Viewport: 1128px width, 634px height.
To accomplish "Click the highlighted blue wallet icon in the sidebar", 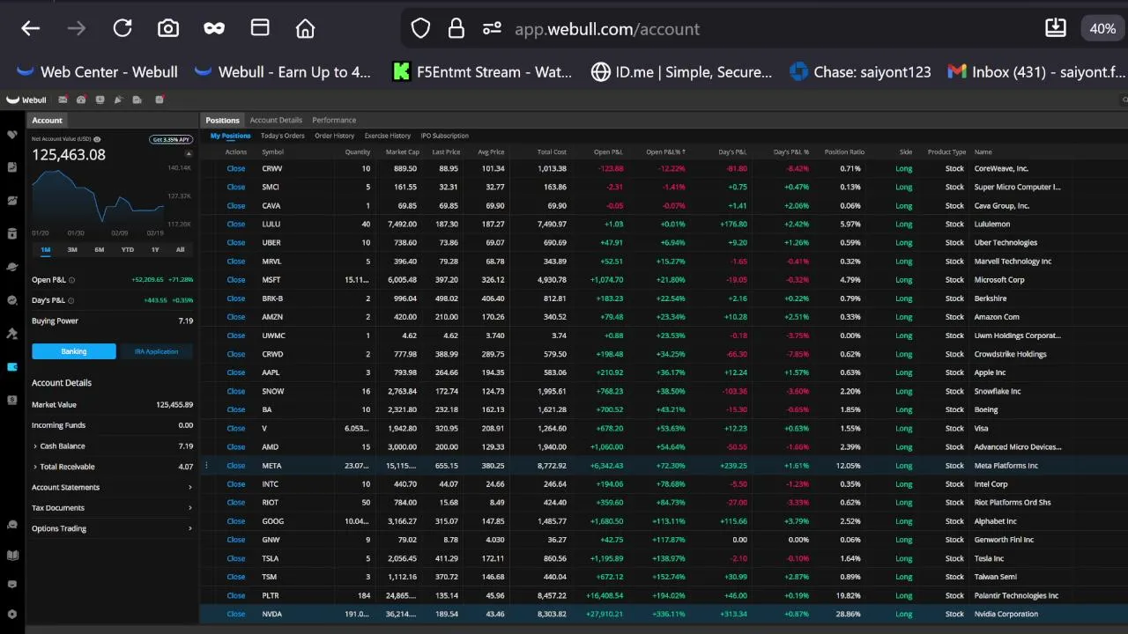I will [12, 366].
